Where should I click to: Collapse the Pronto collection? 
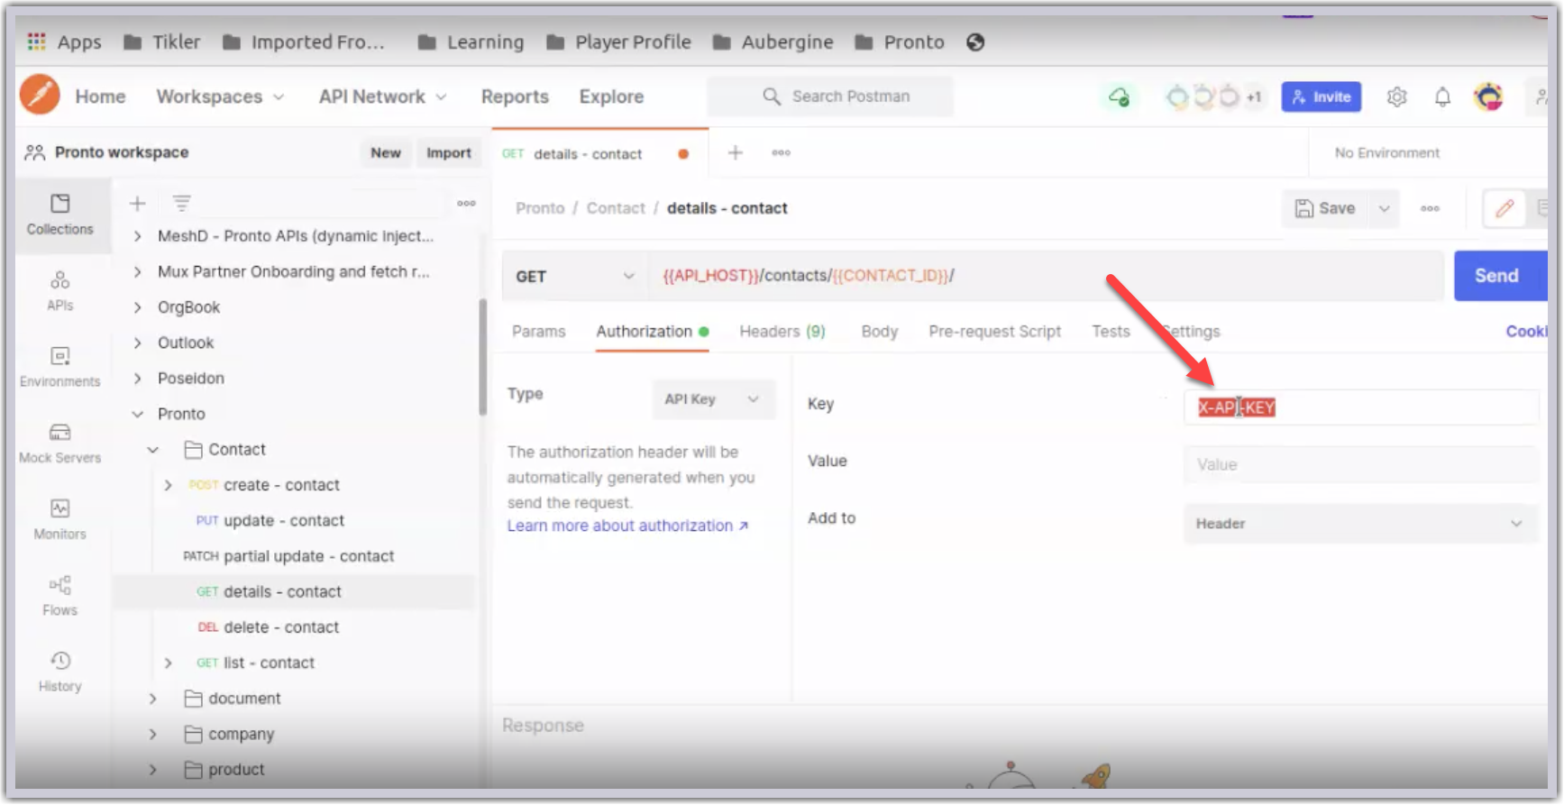137,414
